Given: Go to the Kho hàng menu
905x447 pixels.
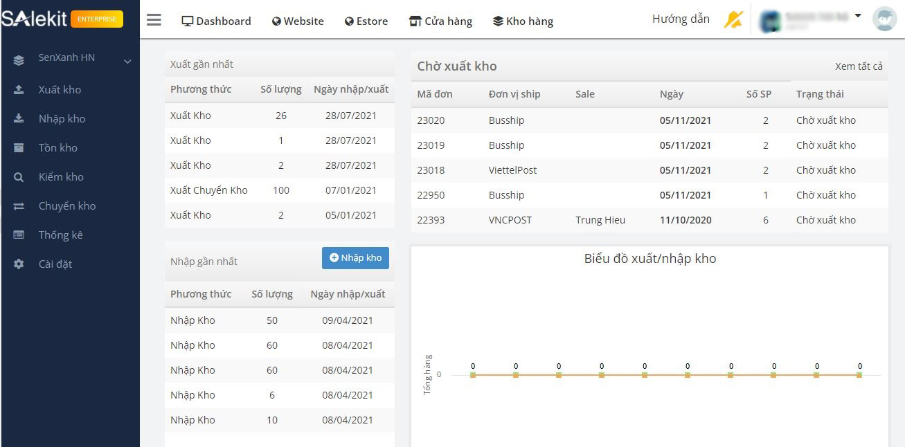Looking at the screenshot, I should 523,21.
